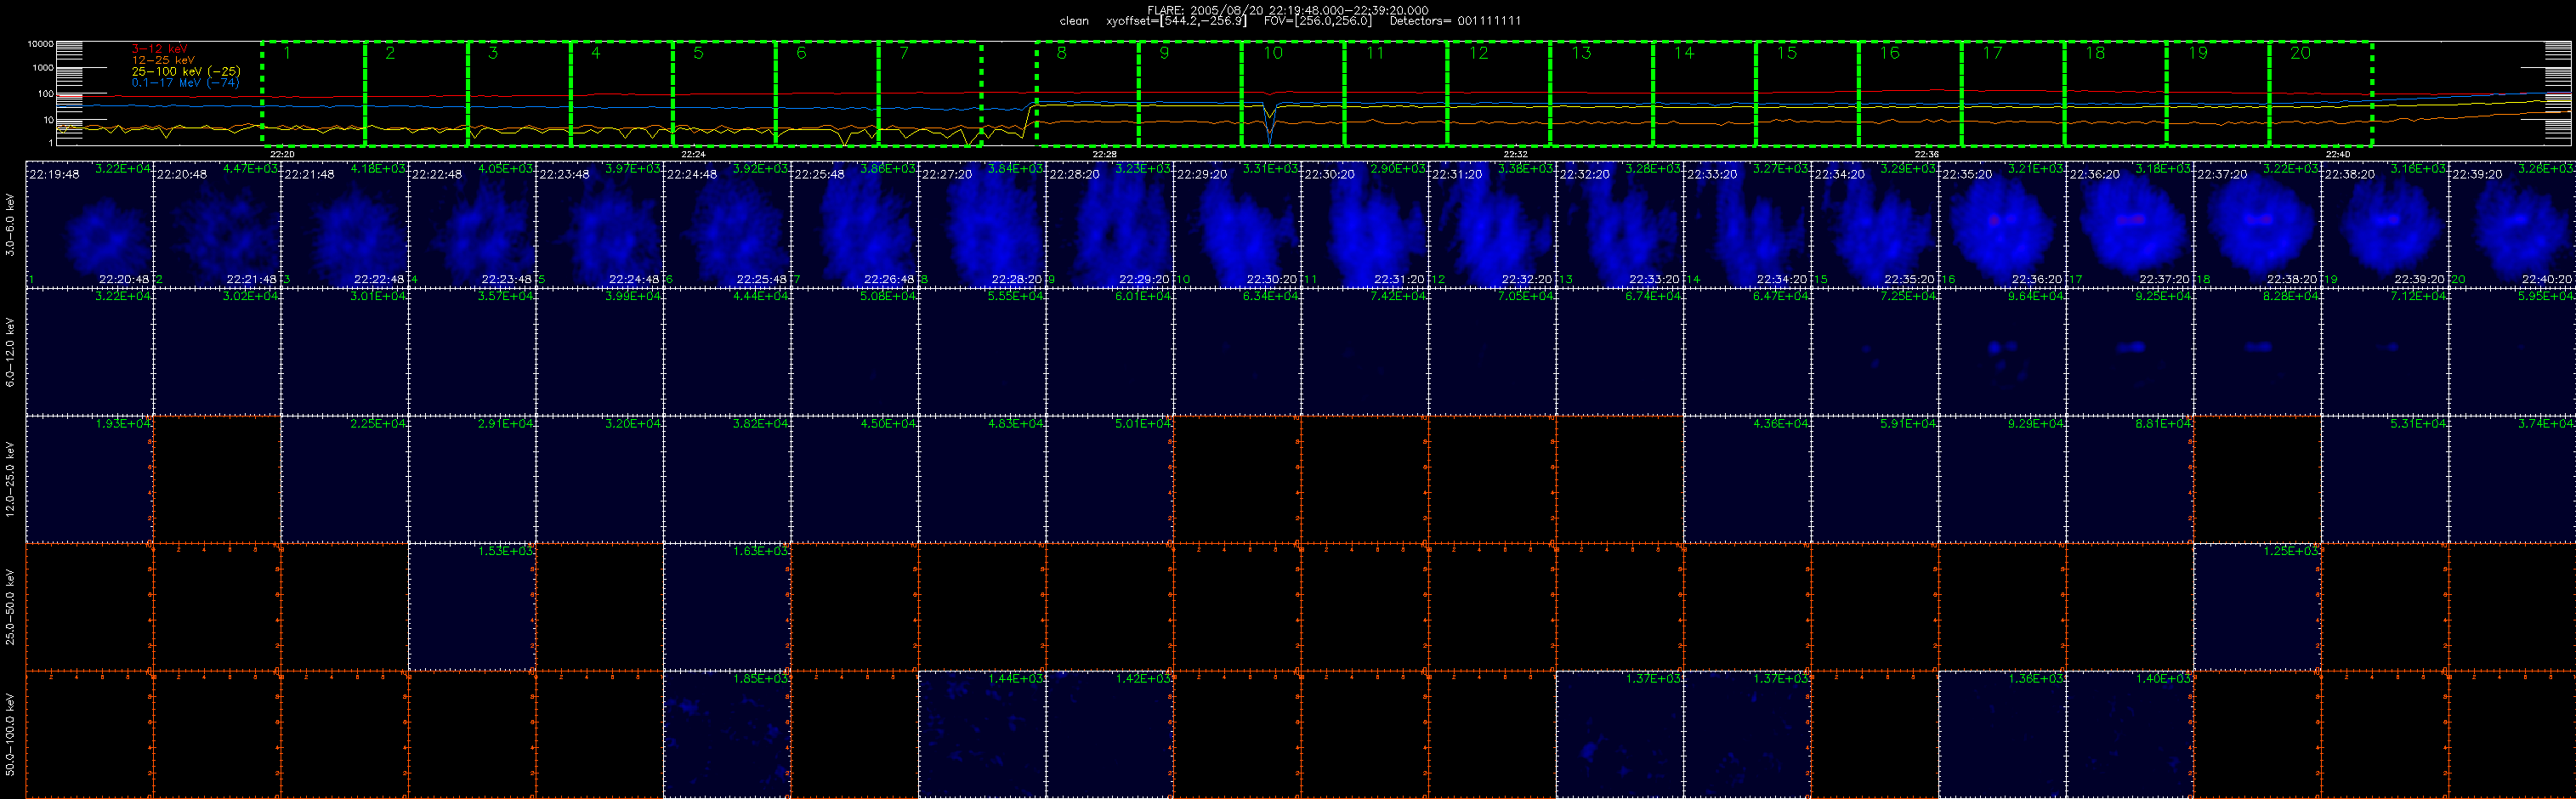Open the 3-6 keV image starting 22:39:20
The height and width of the screenshot is (799, 2576).
(2512, 224)
